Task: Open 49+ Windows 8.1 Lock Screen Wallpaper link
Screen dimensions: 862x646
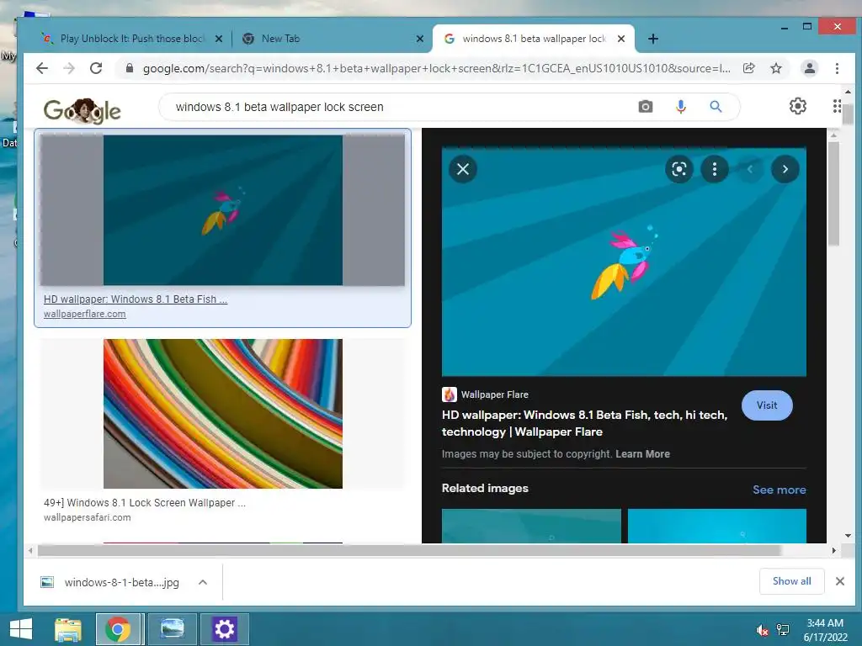Action: point(145,503)
